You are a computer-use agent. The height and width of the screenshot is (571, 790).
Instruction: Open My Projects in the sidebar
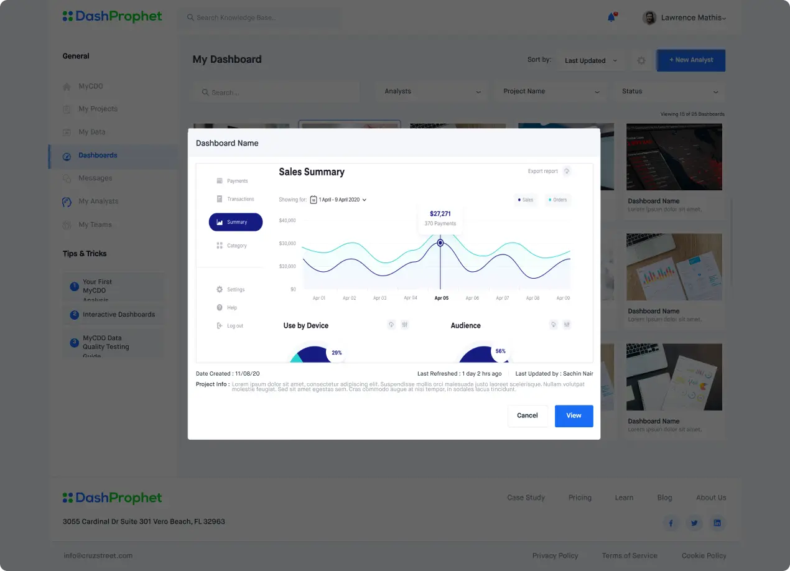[x=98, y=109]
